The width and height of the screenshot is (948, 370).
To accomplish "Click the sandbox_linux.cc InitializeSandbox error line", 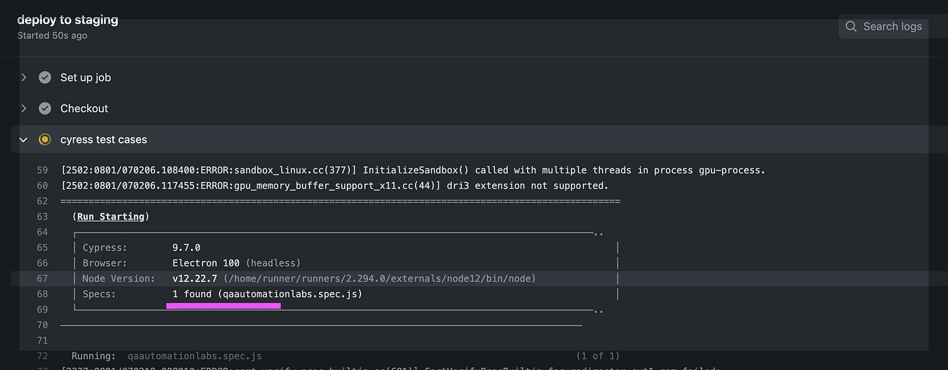I will pyautogui.click(x=413, y=170).
